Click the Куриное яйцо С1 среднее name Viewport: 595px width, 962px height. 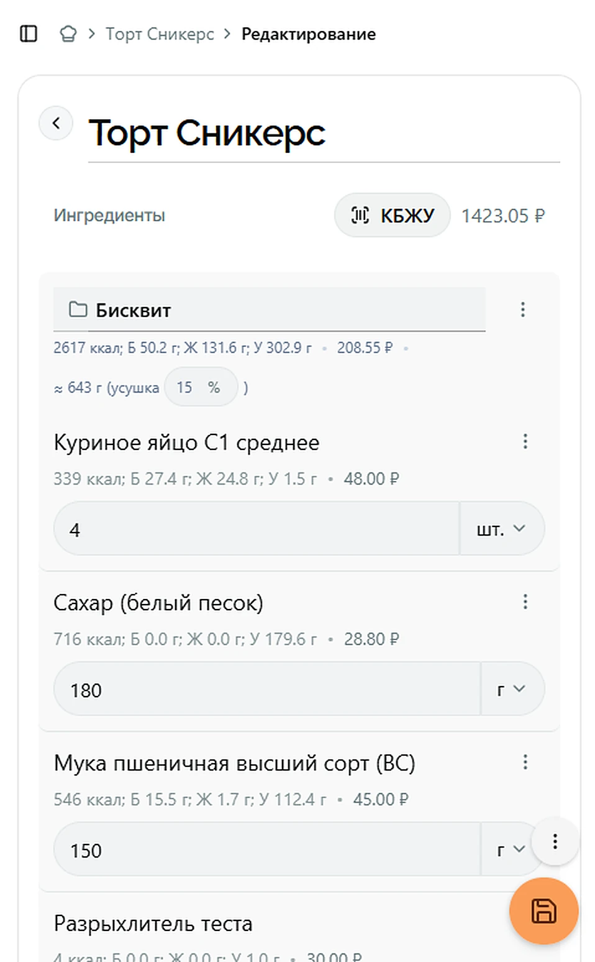(x=187, y=442)
